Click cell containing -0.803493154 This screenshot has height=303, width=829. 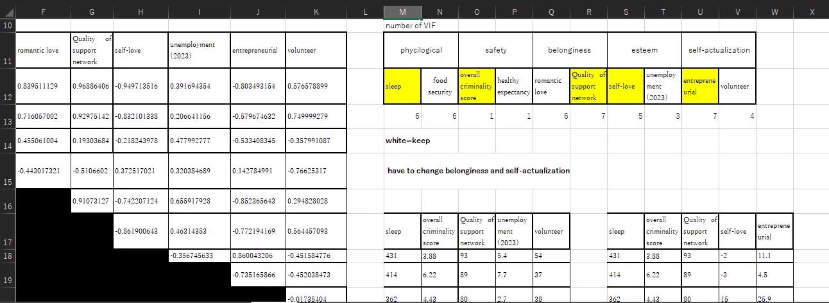pos(257,86)
